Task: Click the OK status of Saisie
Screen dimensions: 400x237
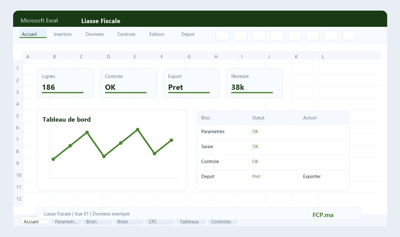Action: (x=255, y=147)
